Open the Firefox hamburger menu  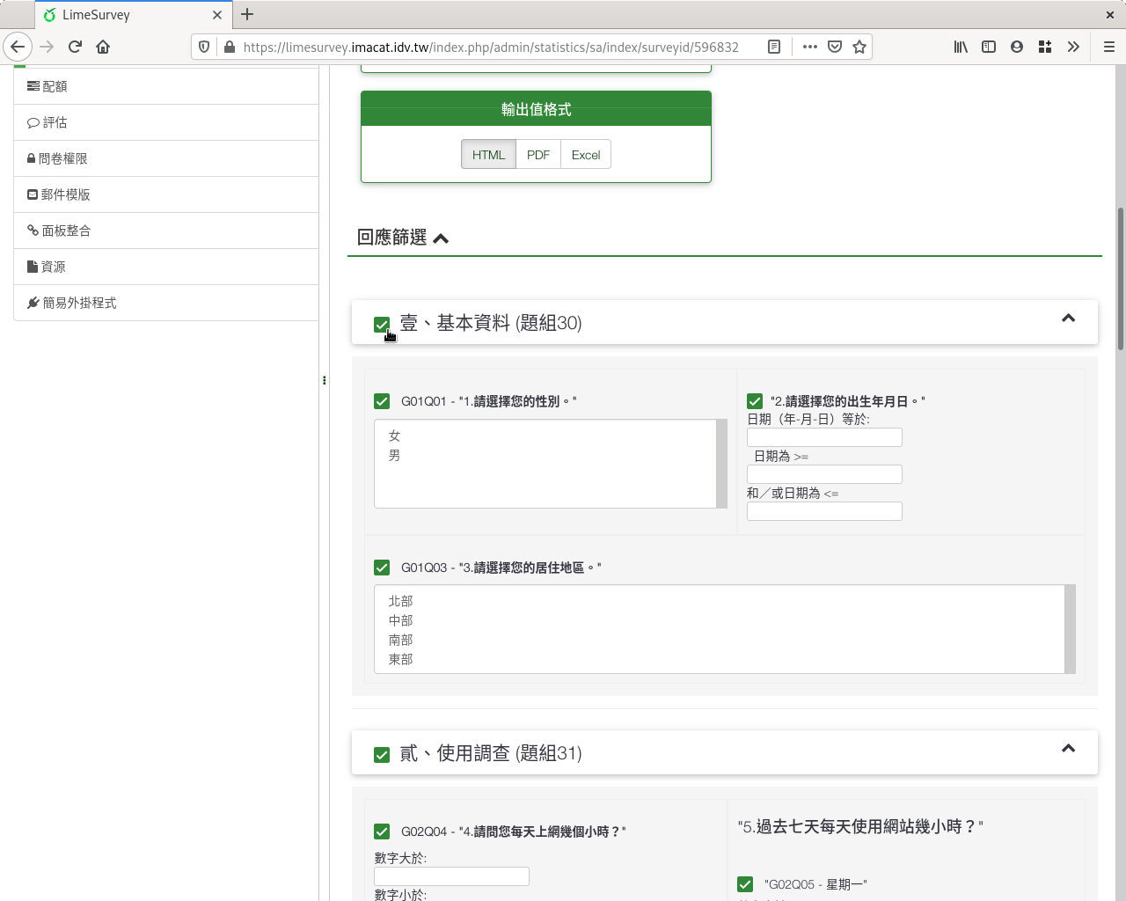click(x=1109, y=47)
